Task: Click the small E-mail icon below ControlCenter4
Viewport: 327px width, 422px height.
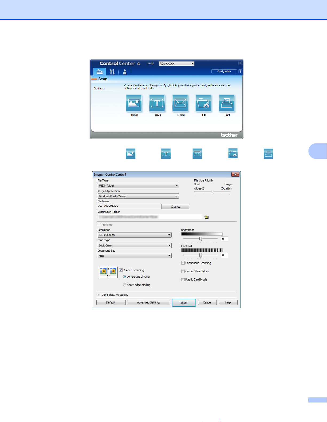Action: 197,154
